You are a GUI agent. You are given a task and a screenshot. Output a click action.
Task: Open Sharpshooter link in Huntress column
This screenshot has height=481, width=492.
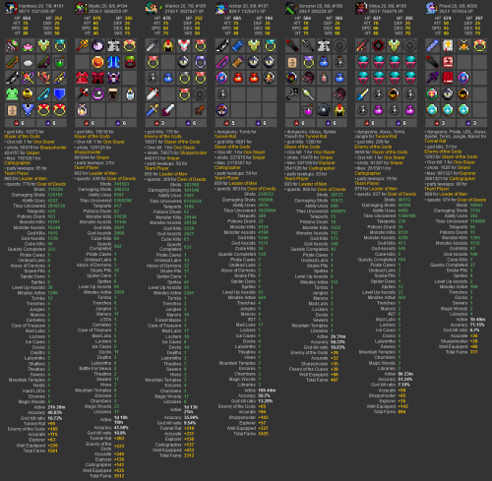pos(52,148)
